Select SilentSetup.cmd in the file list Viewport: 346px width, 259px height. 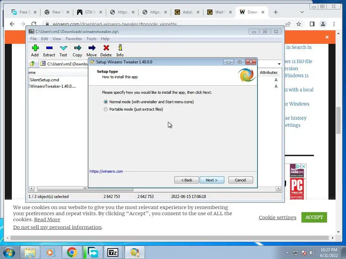45,80
